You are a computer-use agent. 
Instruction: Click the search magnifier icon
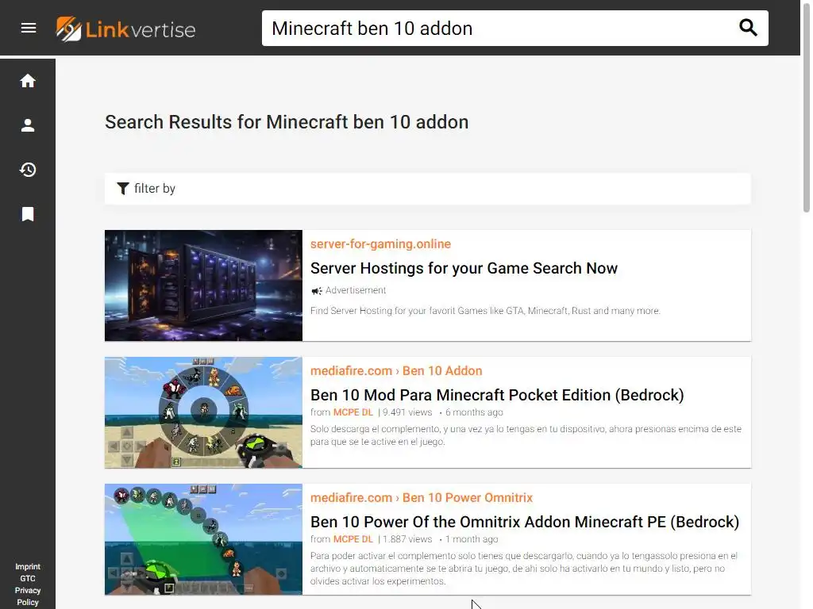(748, 28)
